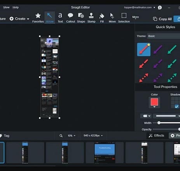
Task: Choose the double-headed red dotted arrow style
Action: 143,78
